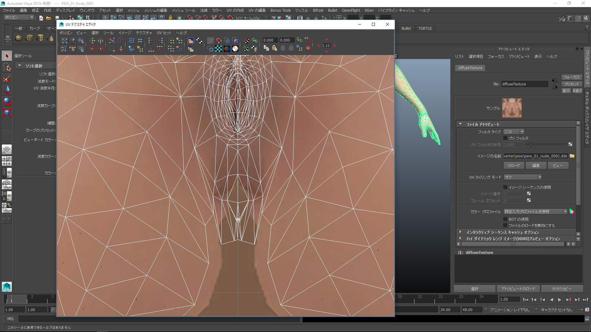Collapse the ファイル アトリビュート section
This screenshot has height=332, width=591.
(460, 124)
